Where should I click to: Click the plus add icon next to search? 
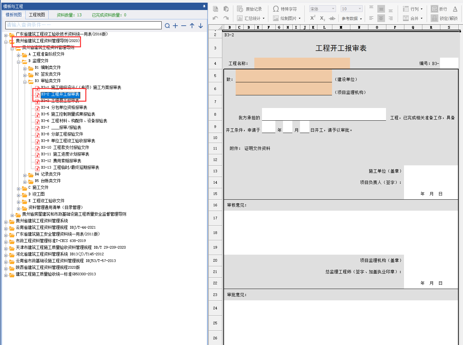tap(175, 25)
